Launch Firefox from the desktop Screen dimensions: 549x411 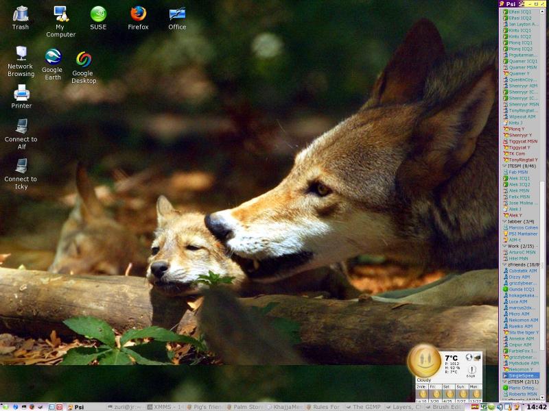tap(138, 14)
